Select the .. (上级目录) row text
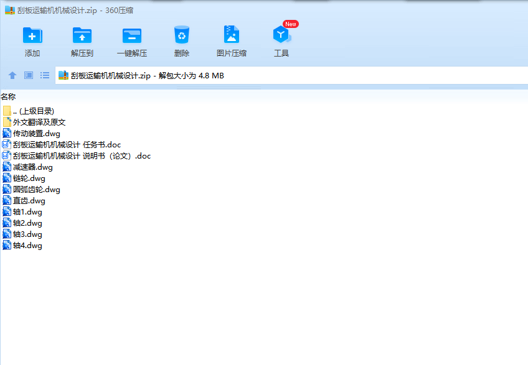 (x=34, y=111)
